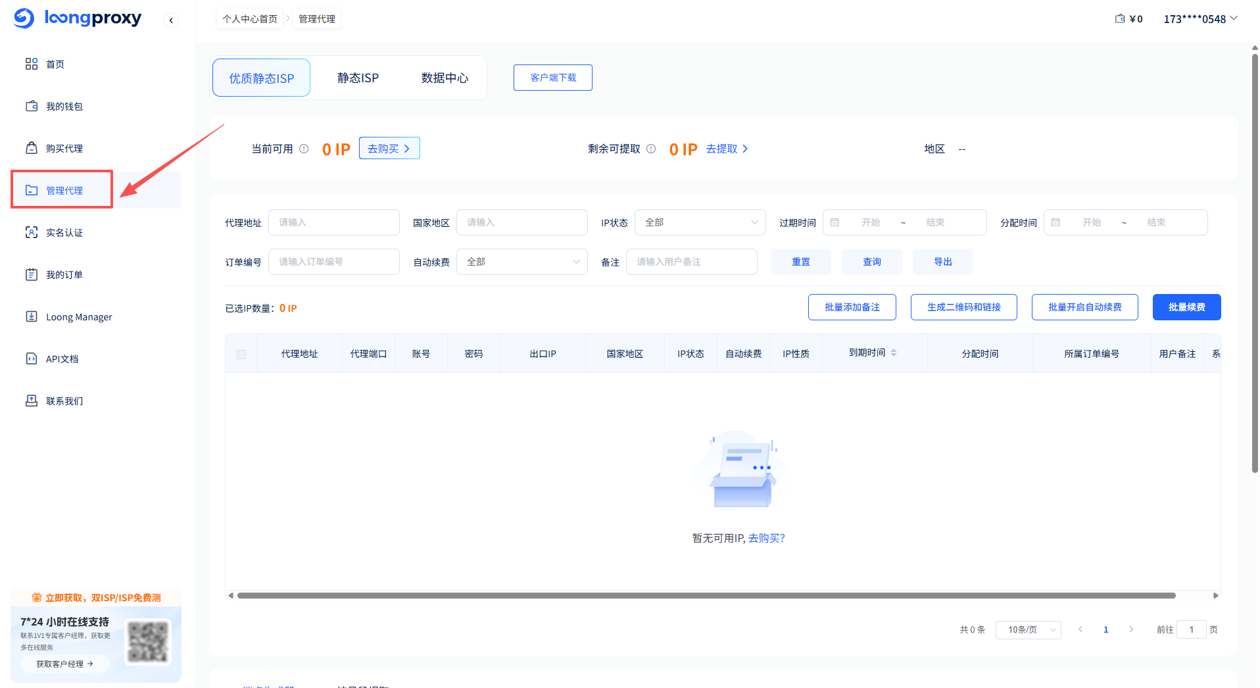Toggle the select-all checkbox in table header
The height and width of the screenshot is (688, 1260).
(x=241, y=354)
